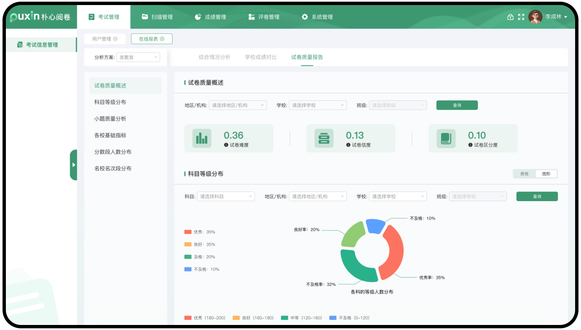
Task: Toggle 优秀 (180-200) legend series
Action: (x=198, y=318)
